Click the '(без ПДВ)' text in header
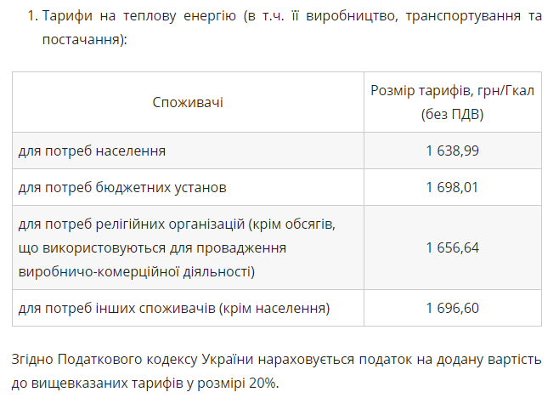 click(453, 115)
